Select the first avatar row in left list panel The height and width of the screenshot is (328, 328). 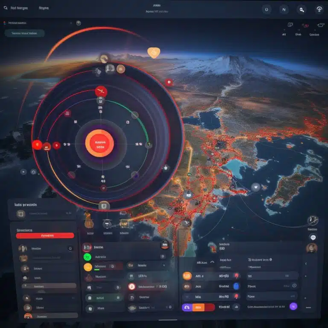[45, 248]
